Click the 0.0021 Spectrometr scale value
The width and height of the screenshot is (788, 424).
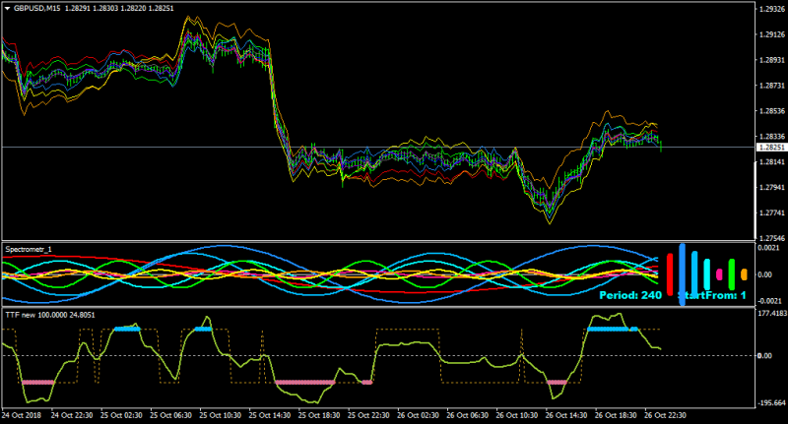[769, 248]
